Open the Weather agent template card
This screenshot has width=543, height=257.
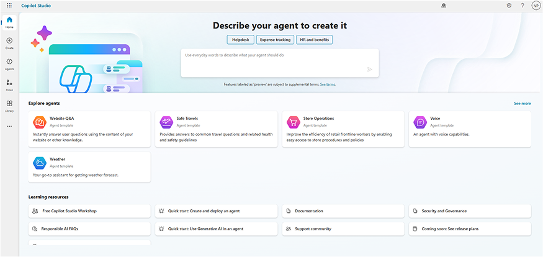(89, 167)
